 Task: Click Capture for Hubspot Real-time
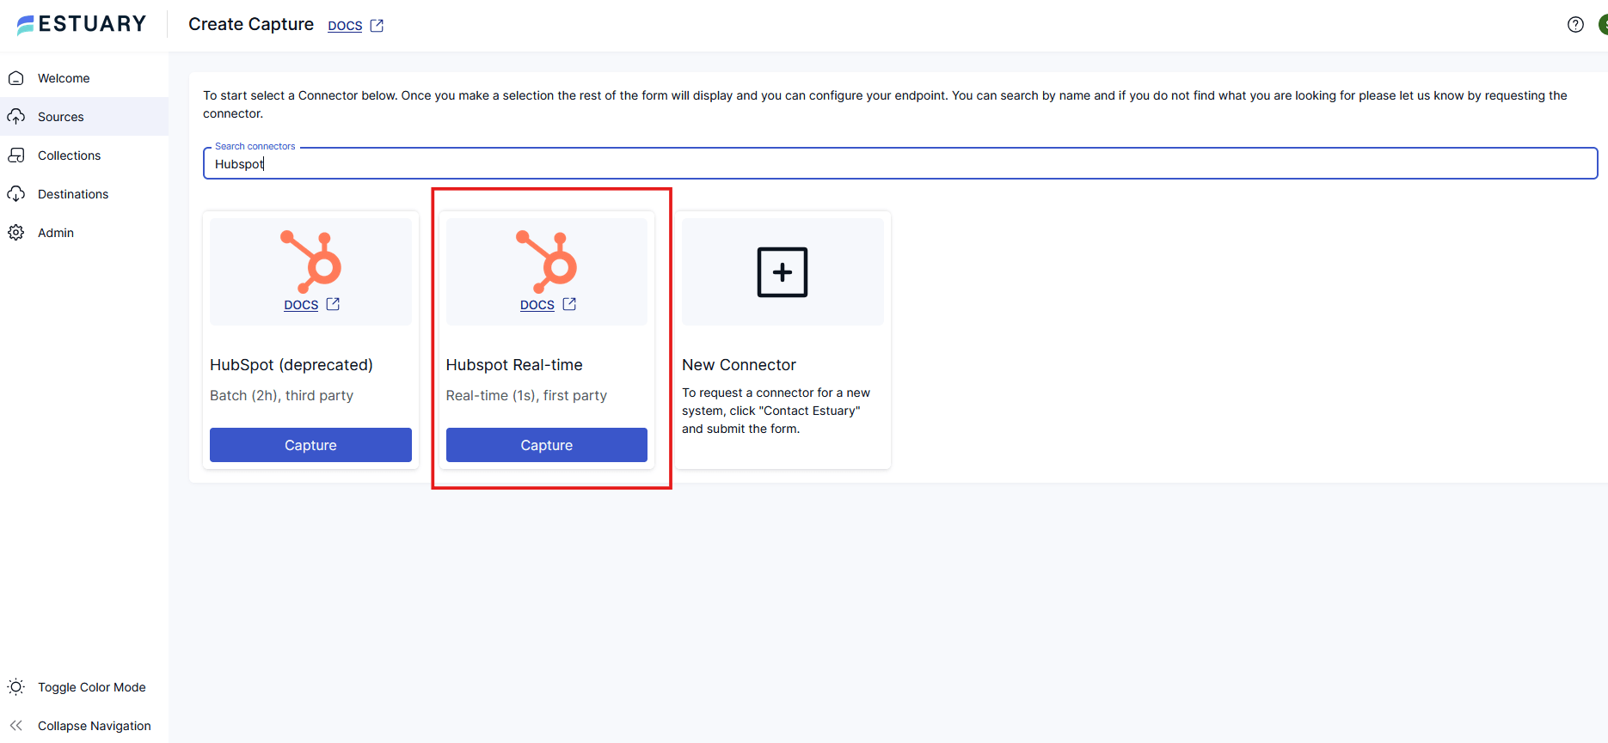tap(547, 445)
